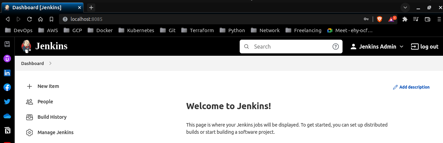Open a new browser tab
This screenshot has height=143, width=443.
point(91,7)
